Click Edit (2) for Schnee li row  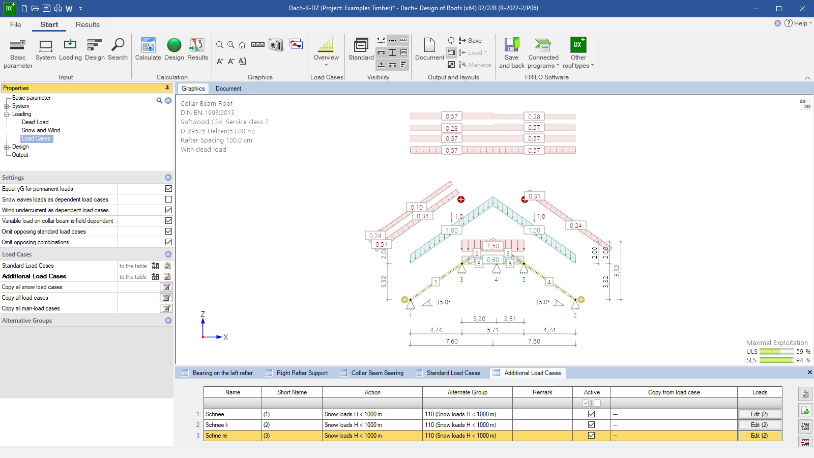pos(760,425)
